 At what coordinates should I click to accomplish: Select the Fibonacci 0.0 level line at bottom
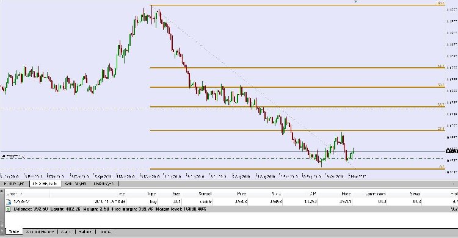297,169
